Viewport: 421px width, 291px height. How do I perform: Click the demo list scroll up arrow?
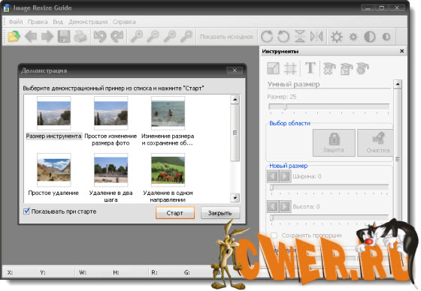tap(235, 100)
